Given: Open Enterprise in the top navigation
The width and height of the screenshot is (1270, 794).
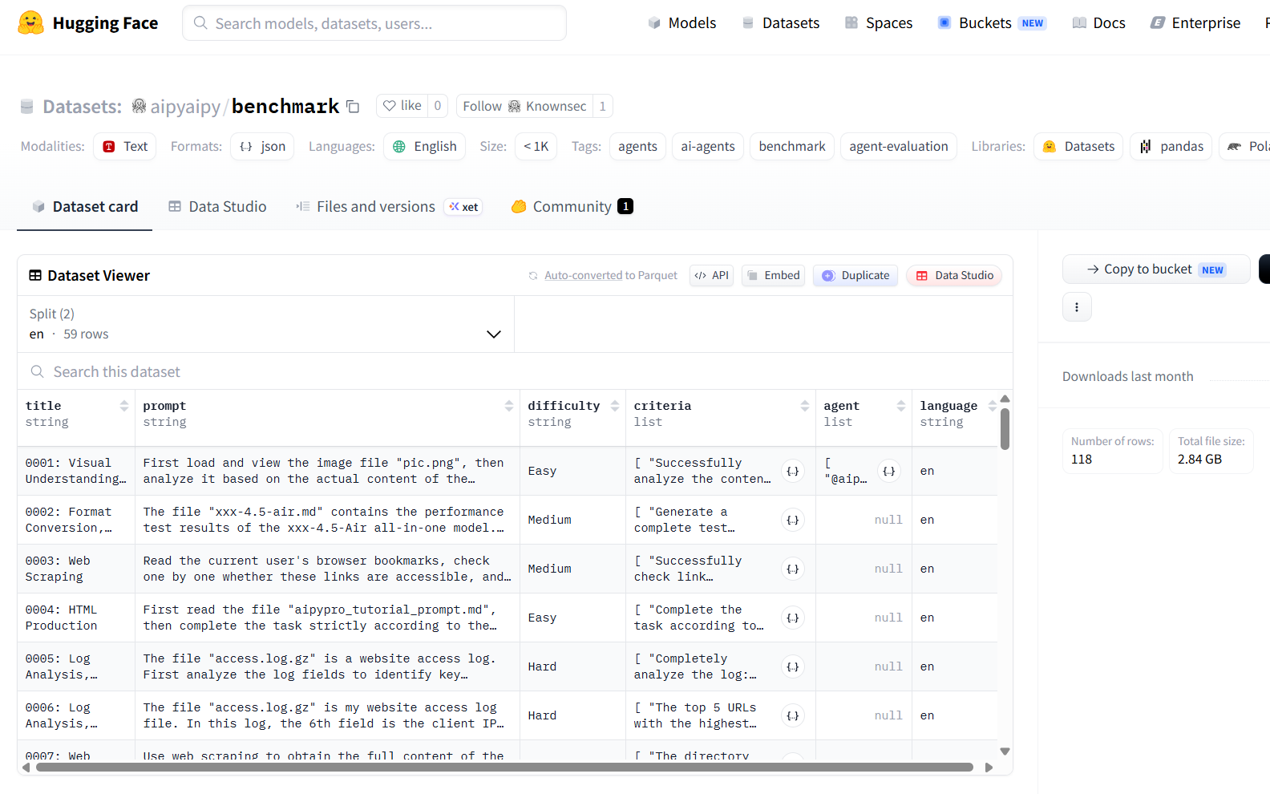Looking at the screenshot, I should tap(1195, 23).
